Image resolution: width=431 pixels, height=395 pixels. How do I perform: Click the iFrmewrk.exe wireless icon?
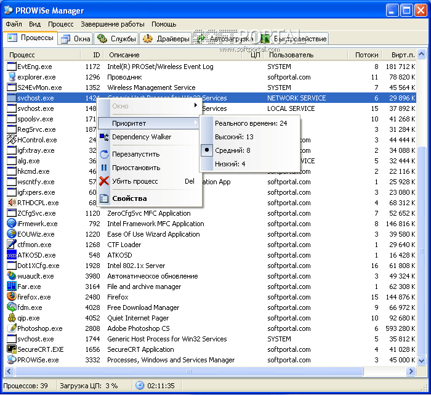12,224
